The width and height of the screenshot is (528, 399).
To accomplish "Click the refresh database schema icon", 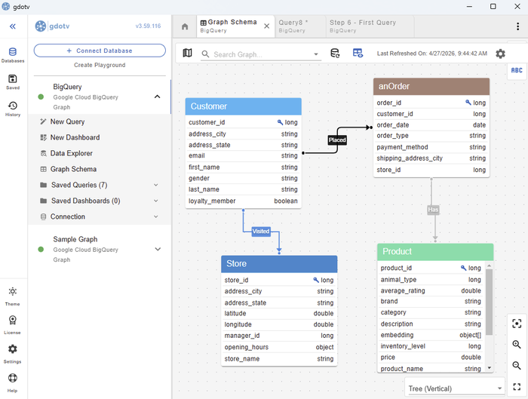I will 335,53.
